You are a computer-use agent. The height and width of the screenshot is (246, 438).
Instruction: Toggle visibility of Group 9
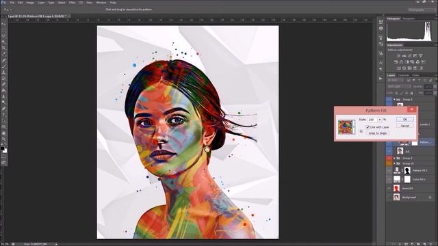[389, 158]
